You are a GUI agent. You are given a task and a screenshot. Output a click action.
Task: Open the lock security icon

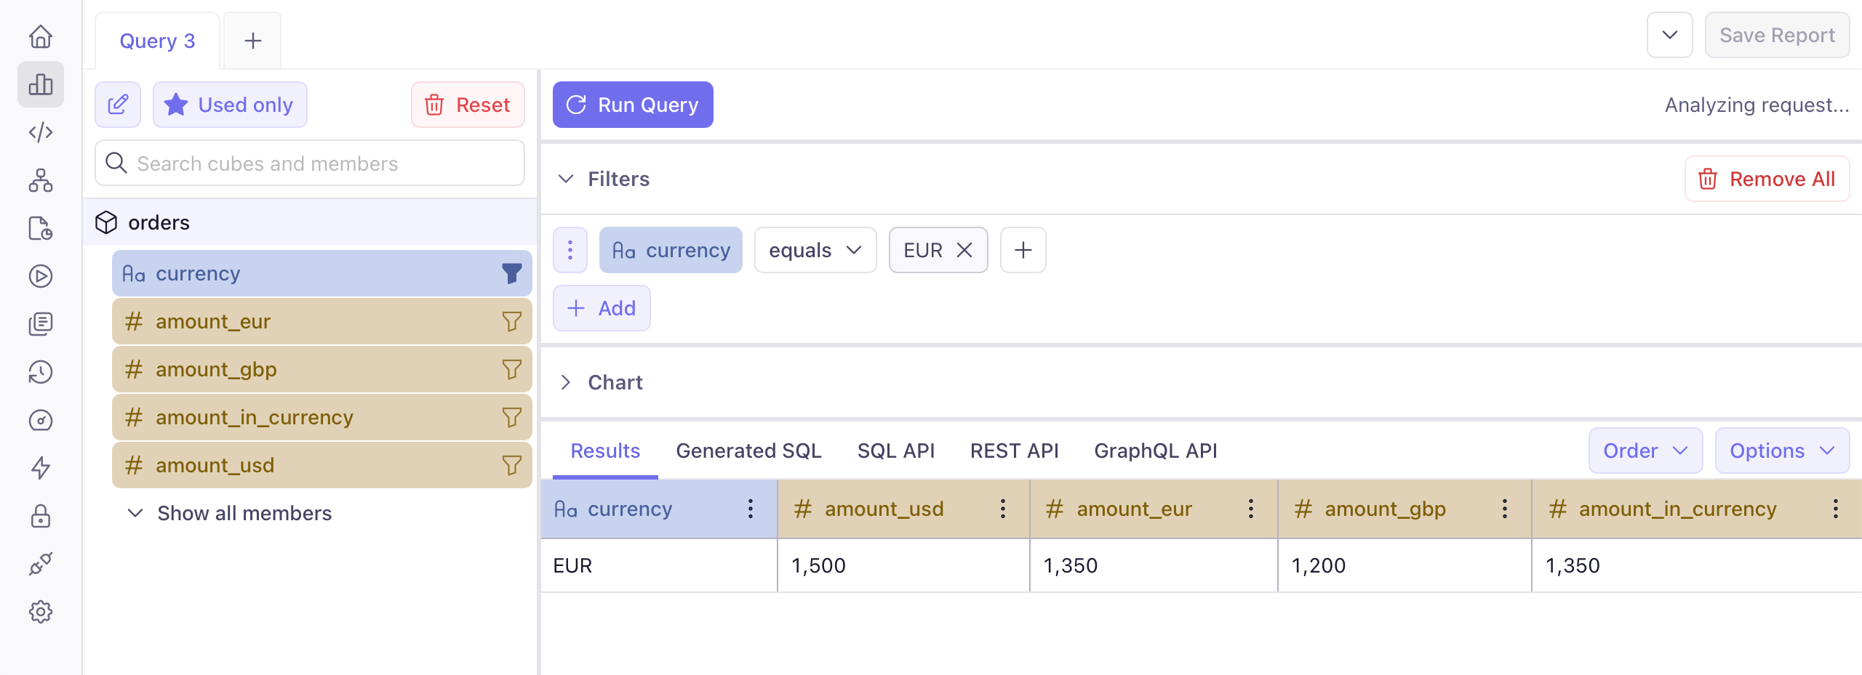(x=41, y=516)
